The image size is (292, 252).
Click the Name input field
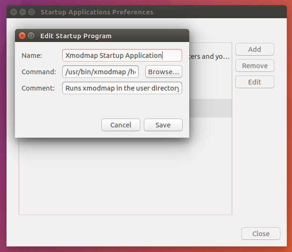[x=122, y=55]
